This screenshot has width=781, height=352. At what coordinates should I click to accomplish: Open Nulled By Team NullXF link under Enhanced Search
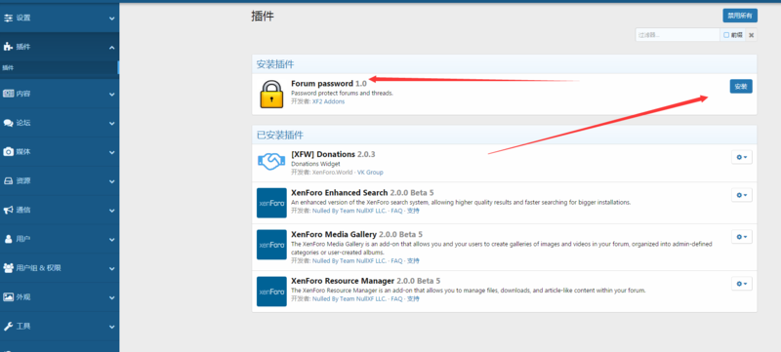tap(349, 211)
